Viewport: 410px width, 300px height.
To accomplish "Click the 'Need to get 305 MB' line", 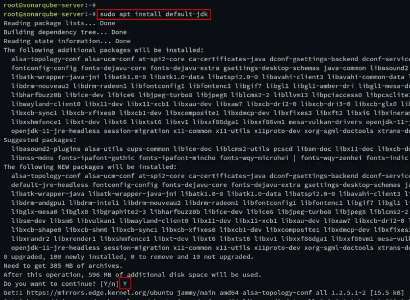I will (x=63, y=266).
